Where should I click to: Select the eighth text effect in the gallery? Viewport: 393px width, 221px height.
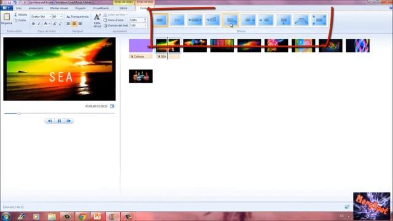click(x=284, y=20)
